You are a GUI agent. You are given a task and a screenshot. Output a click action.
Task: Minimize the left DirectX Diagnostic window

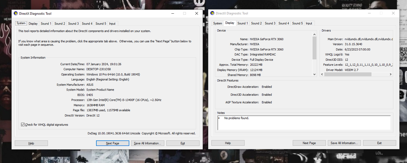click(x=172, y=14)
